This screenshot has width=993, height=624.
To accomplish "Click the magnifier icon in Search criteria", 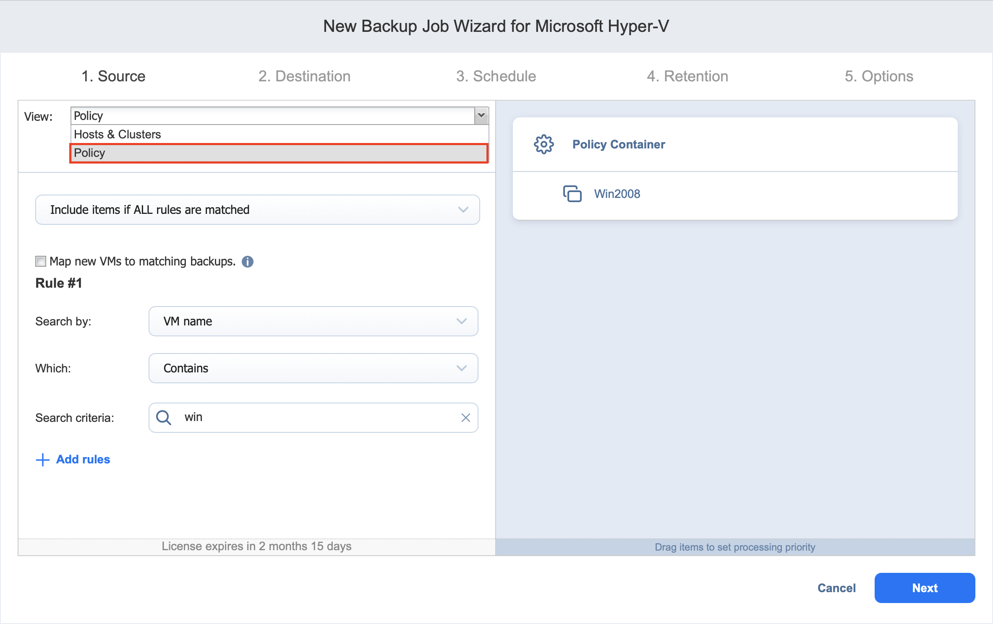I will click(x=163, y=418).
